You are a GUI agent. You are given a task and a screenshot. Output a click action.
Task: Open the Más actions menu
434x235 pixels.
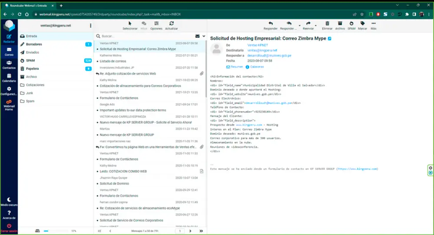373,26
